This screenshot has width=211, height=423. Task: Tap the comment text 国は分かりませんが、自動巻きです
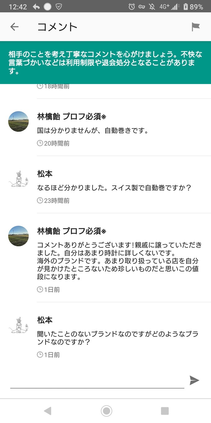tap(93, 131)
